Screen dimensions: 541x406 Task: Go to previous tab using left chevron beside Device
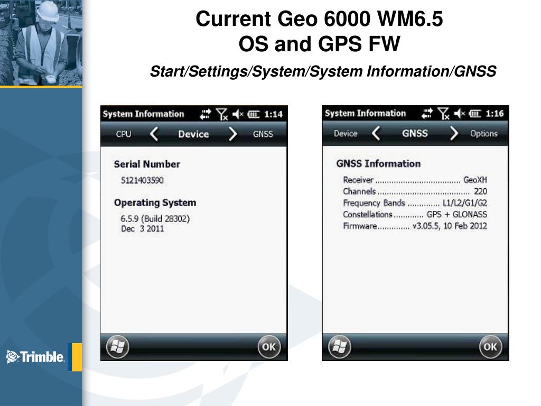pos(155,134)
